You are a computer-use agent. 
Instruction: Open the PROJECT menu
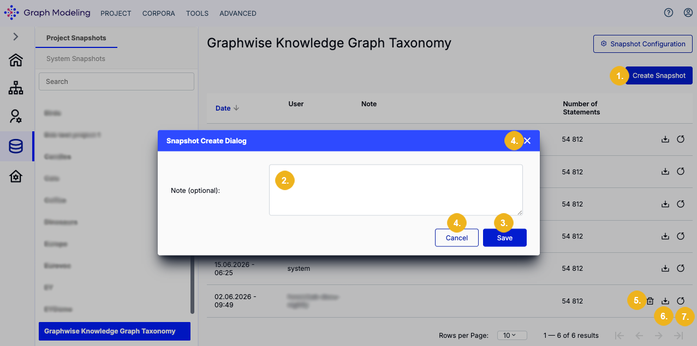pyautogui.click(x=116, y=14)
